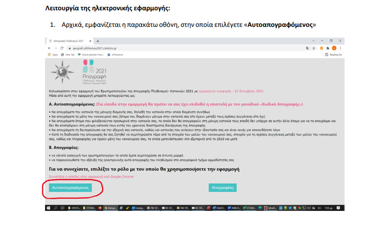Open the Windows Start menu
Image resolution: width=370 pixels, height=228 pixels.
pyautogui.click(x=48, y=207)
